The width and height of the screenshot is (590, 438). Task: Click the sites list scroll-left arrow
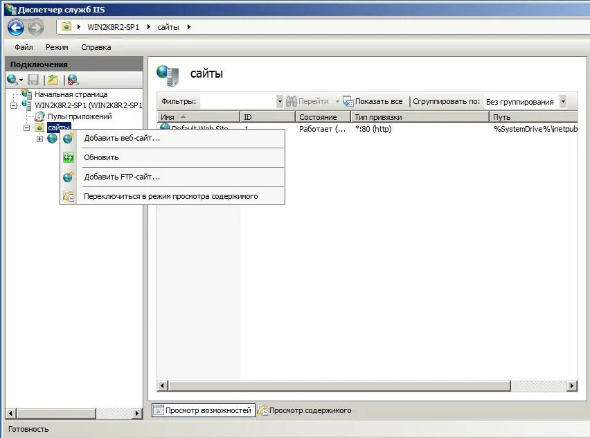pos(162,385)
